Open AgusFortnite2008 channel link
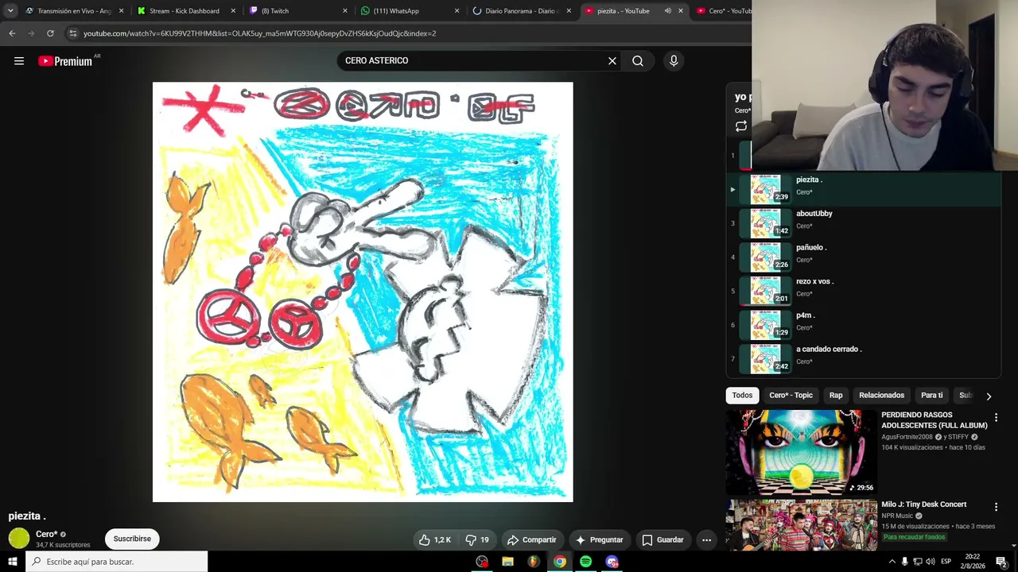 (x=907, y=437)
